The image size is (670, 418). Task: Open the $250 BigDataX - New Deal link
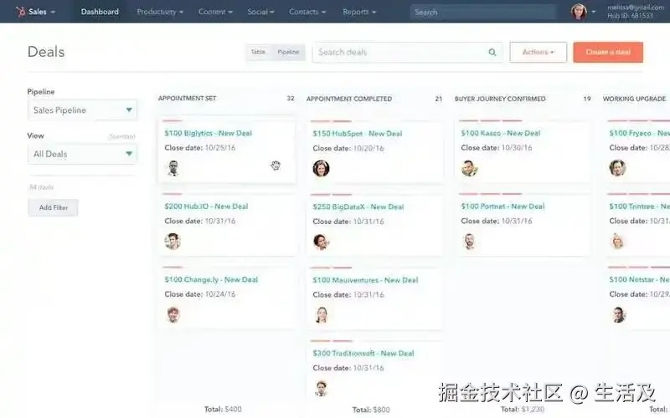coord(358,206)
